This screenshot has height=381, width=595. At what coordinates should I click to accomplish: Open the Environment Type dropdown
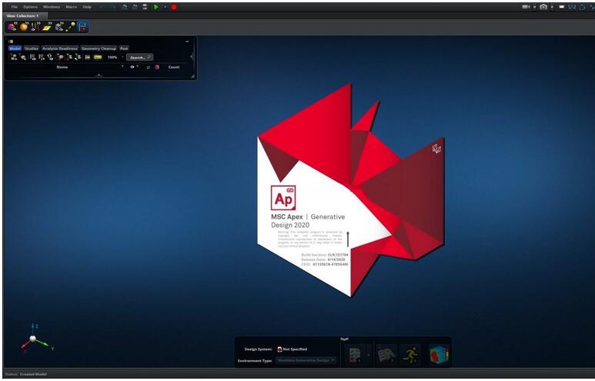click(306, 360)
